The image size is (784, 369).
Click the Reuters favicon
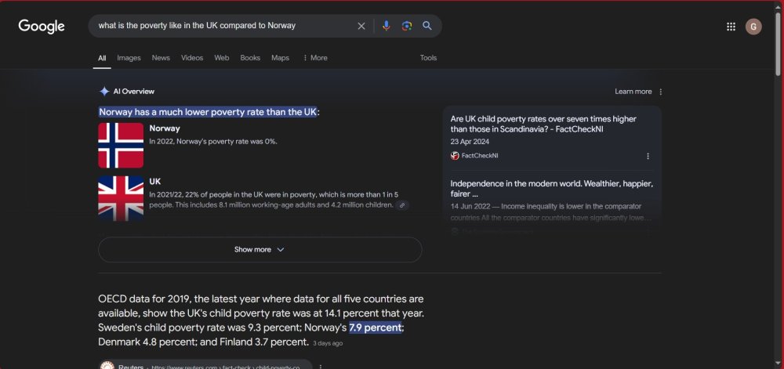pyautogui.click(x=107, y=366)
